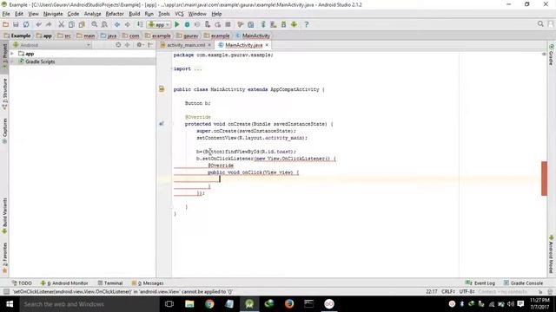Screen dimensions: 556x312
Task: Open the Messages tool window
Action: coord(148,283)
